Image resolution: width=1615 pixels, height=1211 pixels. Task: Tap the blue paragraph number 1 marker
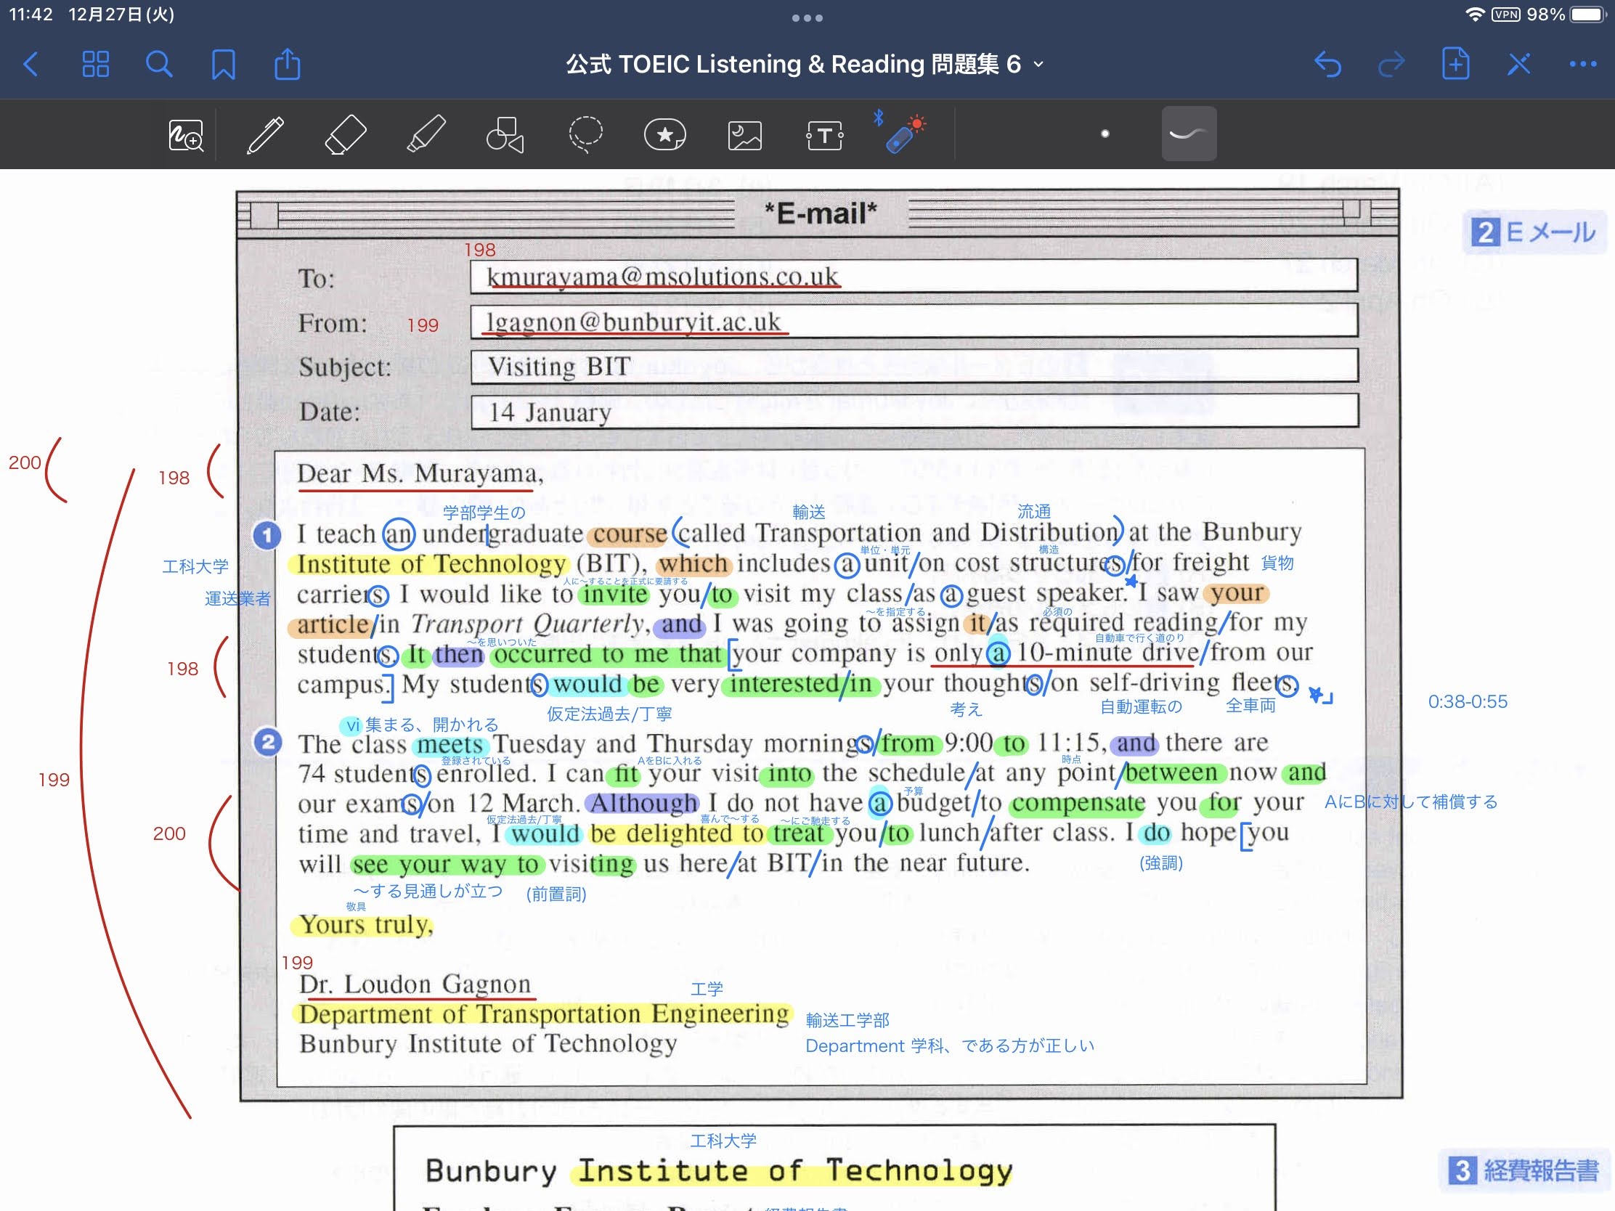(267, 536)
